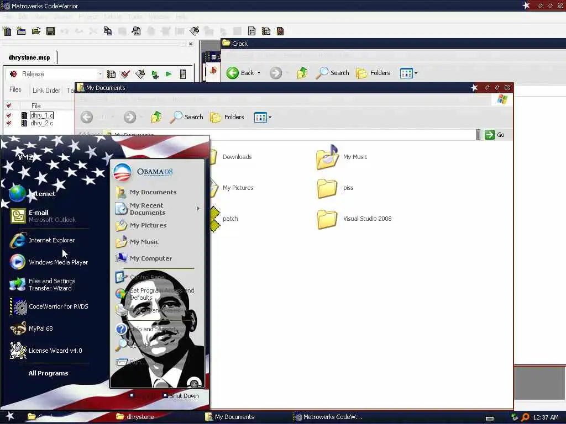Image resolution: width=566 pixels, height=424 pixels.
Task: Click the checkmark column header in Files list
Action: tap(9, 105)
